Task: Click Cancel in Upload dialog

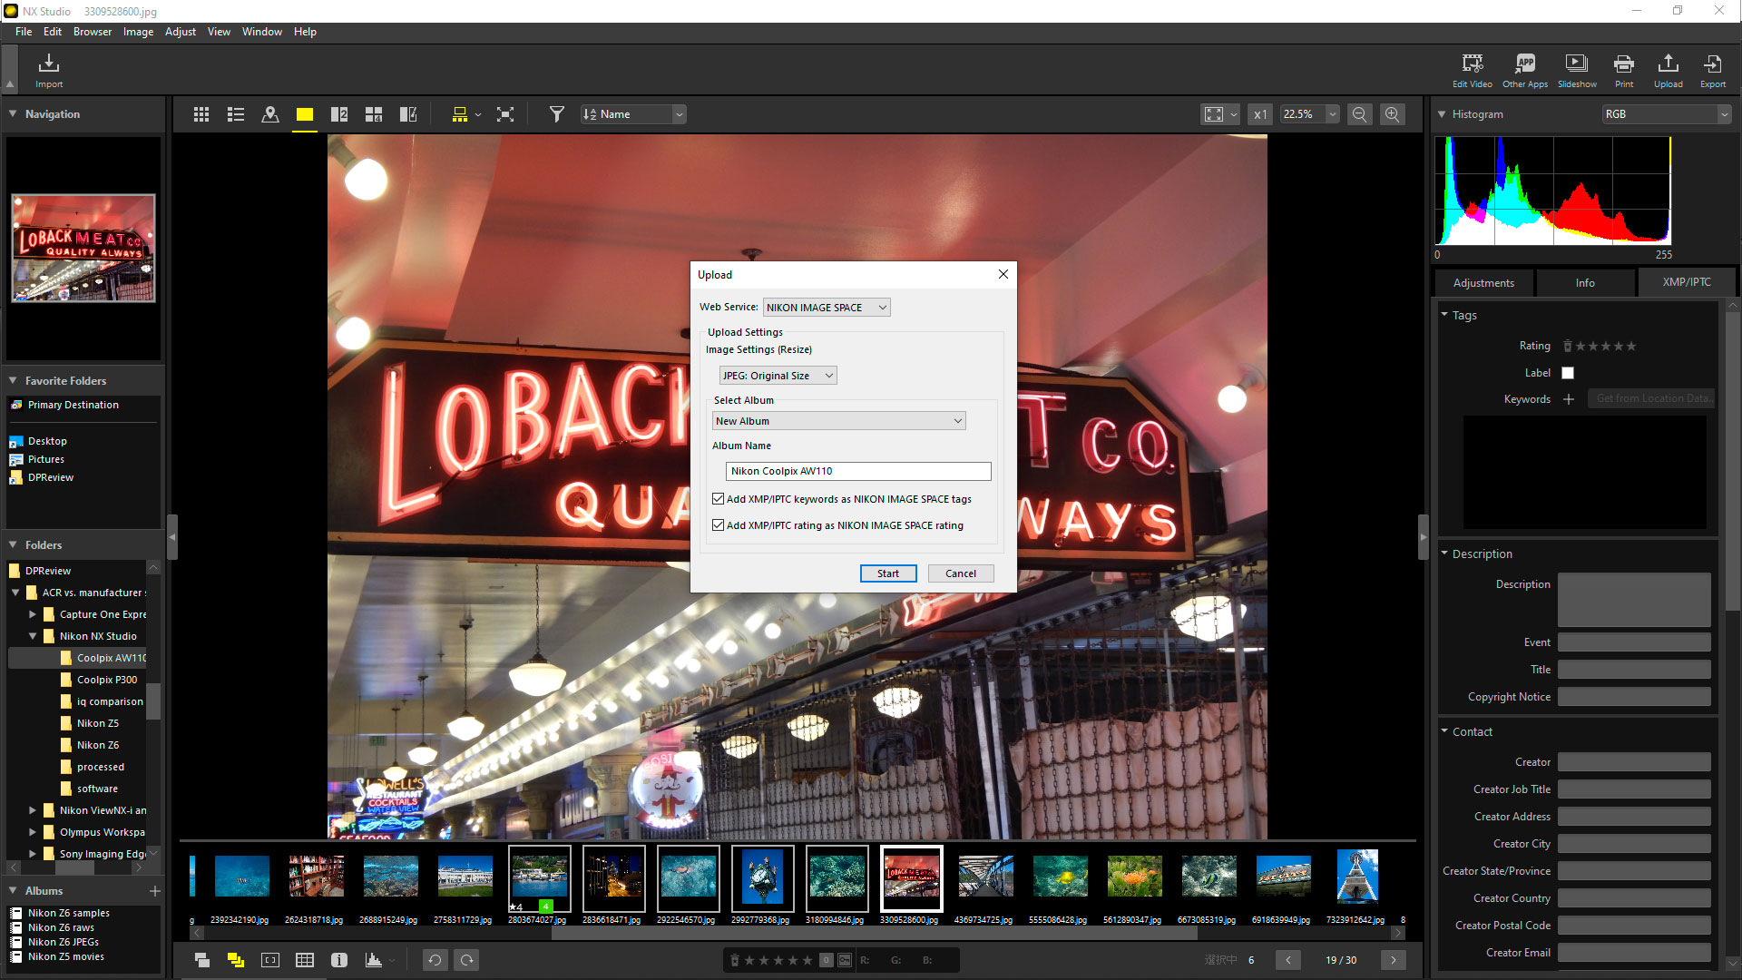Action: [x=961, y=573]
